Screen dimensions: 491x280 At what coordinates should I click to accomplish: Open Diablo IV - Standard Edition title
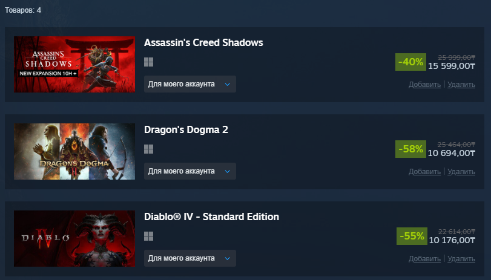[x=211, y=217]
